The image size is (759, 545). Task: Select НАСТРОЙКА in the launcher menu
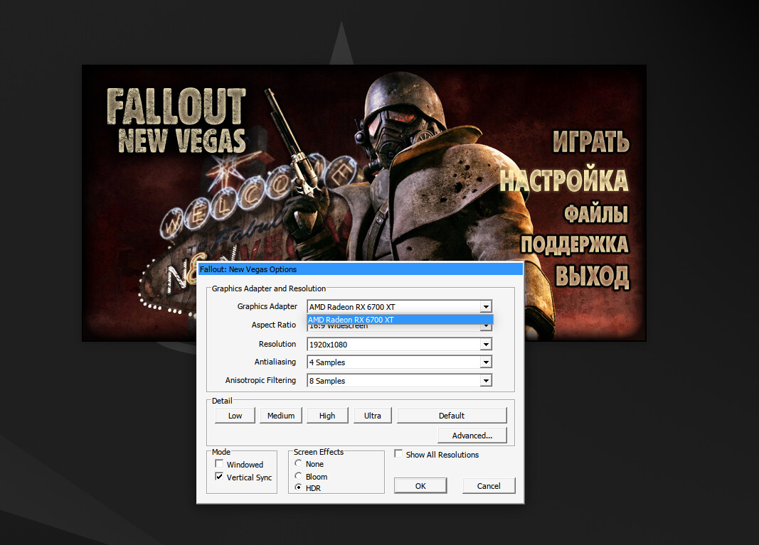tap(563, 180)
